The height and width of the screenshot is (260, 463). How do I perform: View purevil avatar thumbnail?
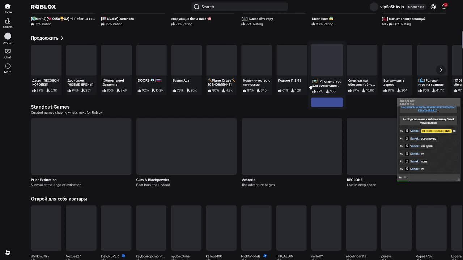click(396, 228)
